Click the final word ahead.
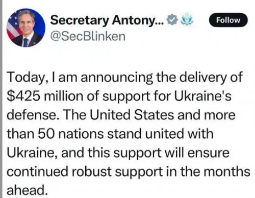The height and width of the screenshot is (198, 255). pos(27,190)
